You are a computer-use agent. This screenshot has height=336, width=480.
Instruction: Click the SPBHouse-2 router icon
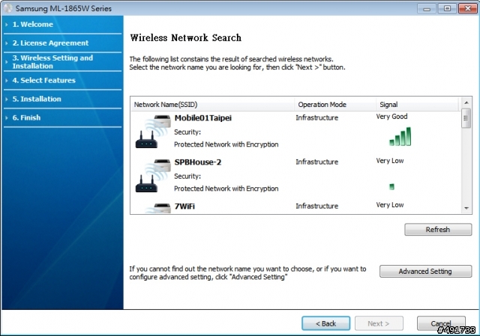[153, 176]
